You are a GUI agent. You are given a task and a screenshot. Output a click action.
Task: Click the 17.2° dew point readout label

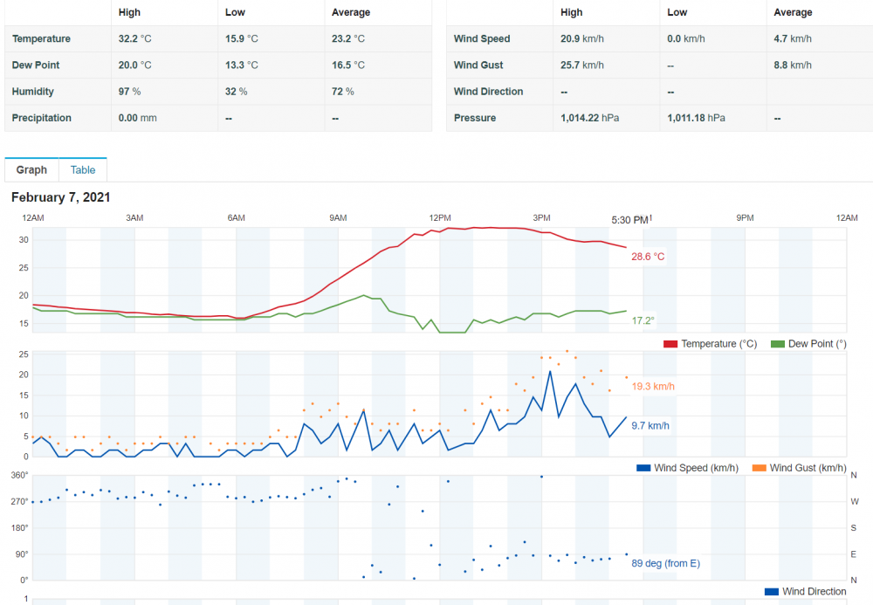[643, 321]
